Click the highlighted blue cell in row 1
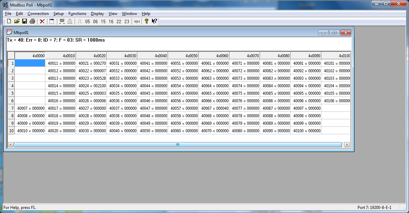409x213 pixels. [x=30, y=63]
